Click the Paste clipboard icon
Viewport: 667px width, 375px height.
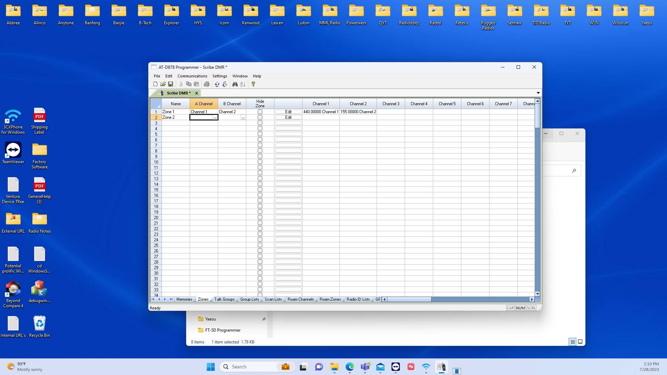point(196,84)
